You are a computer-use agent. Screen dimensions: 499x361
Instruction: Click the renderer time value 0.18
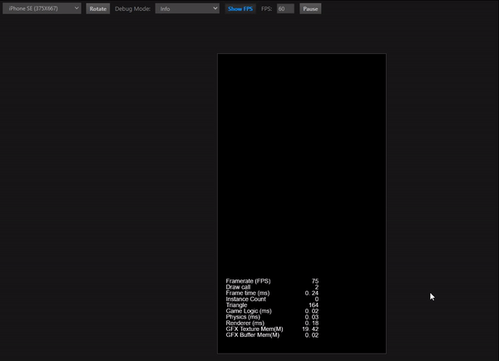(x=312, y=323)
